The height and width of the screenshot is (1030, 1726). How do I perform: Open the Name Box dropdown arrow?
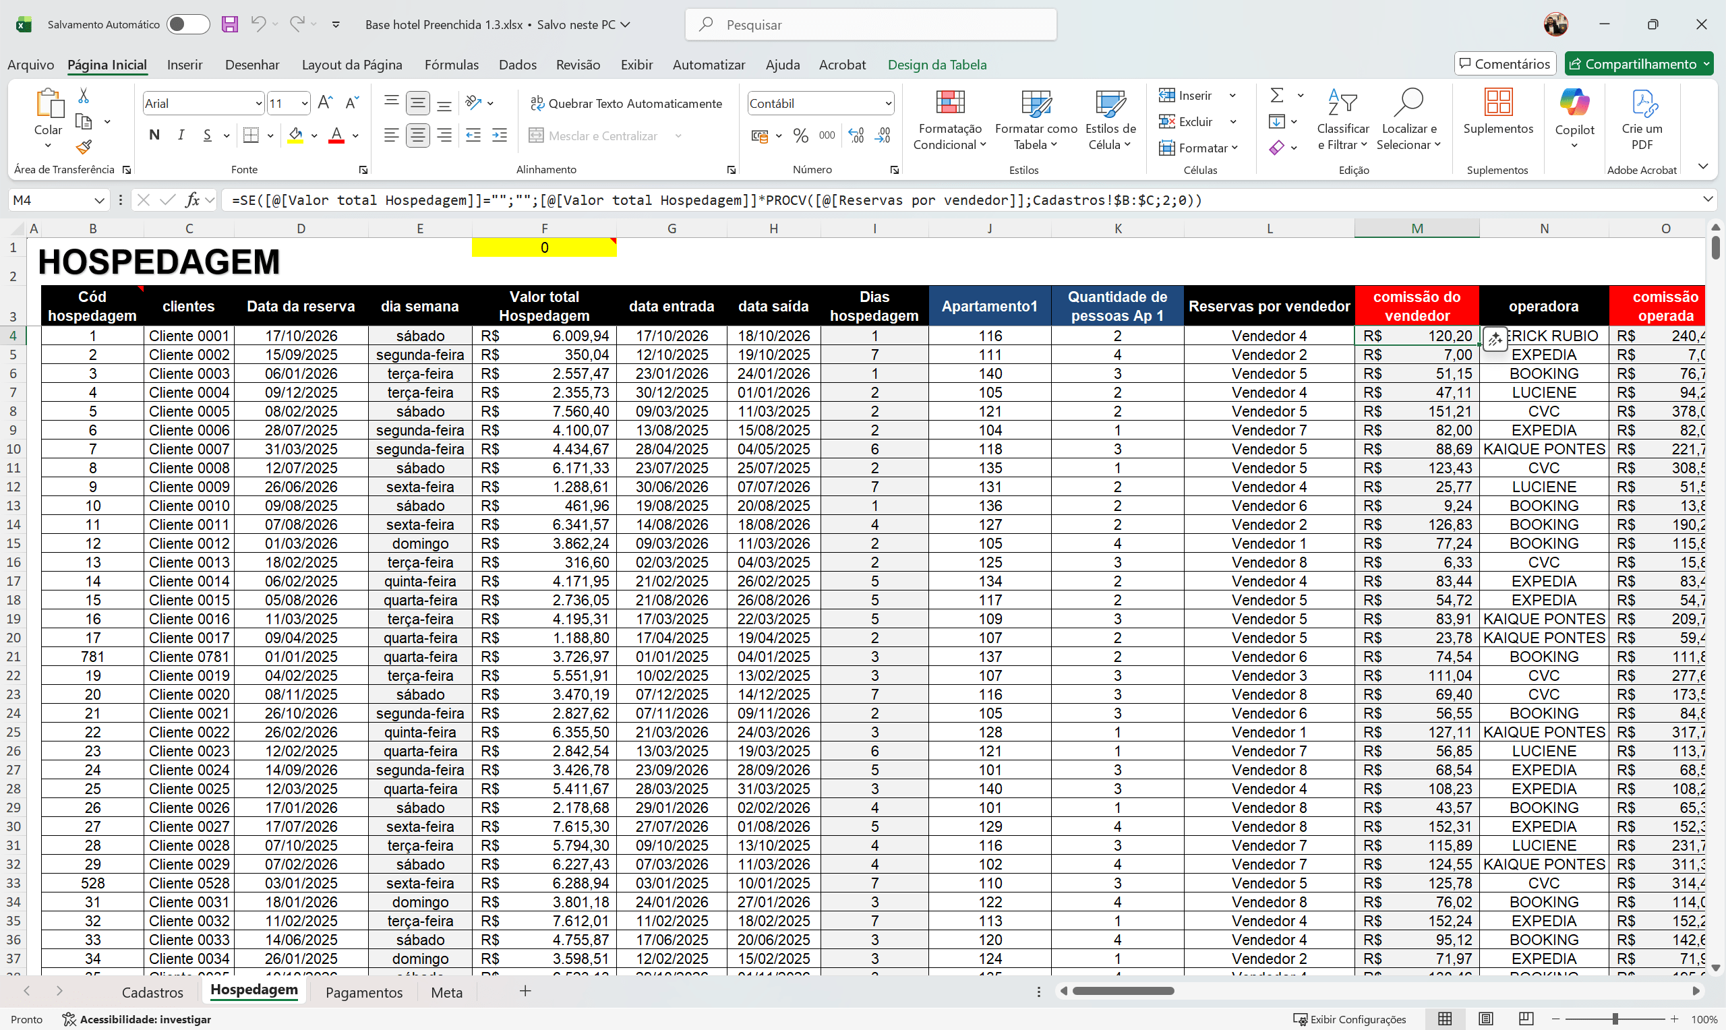click(x=99, y=201)
